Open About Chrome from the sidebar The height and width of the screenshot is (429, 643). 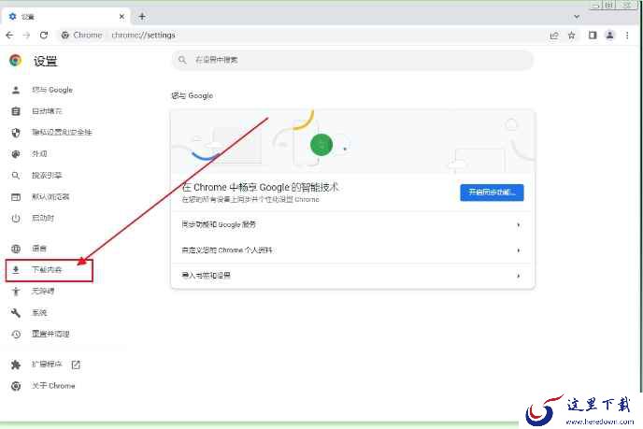click(53, 386)
